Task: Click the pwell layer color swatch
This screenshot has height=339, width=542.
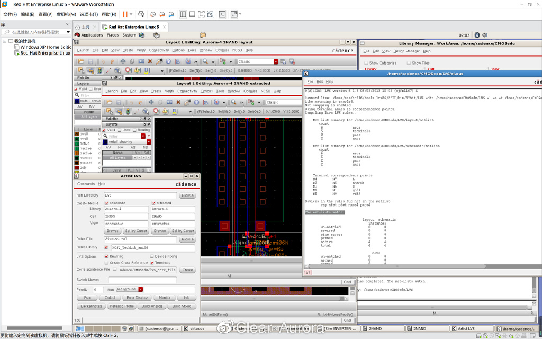Action: click(77, 134)
